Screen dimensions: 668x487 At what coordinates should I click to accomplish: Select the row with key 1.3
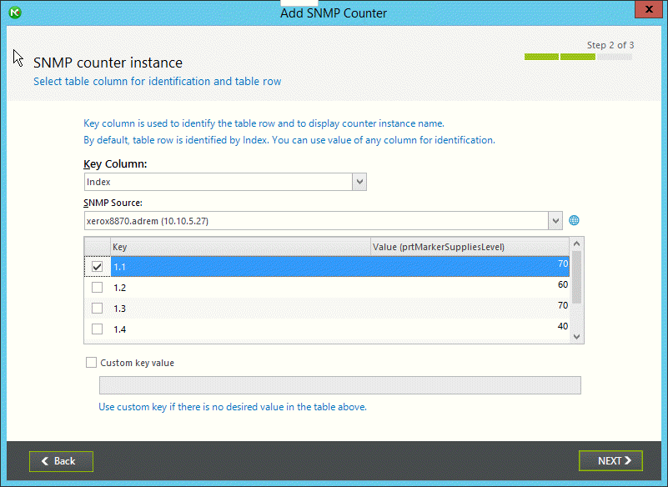tap(327, 308)
